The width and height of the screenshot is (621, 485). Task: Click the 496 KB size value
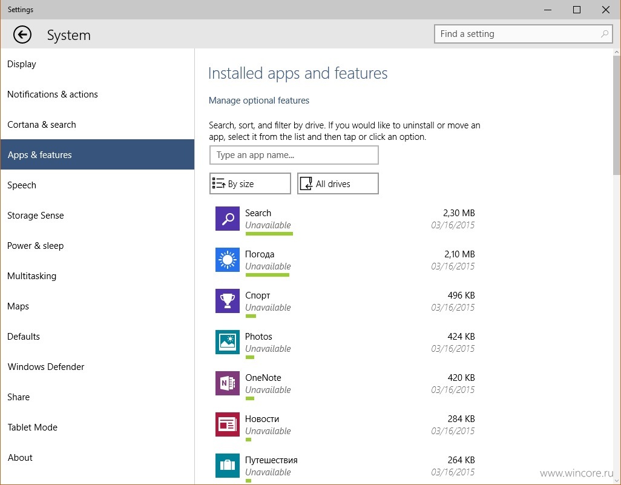[x=461, y=295]
